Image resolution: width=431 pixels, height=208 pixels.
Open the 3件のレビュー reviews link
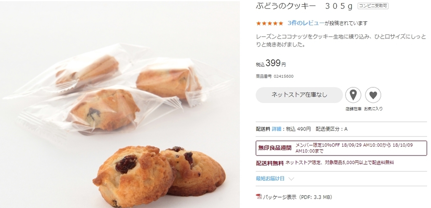point(306,24)
